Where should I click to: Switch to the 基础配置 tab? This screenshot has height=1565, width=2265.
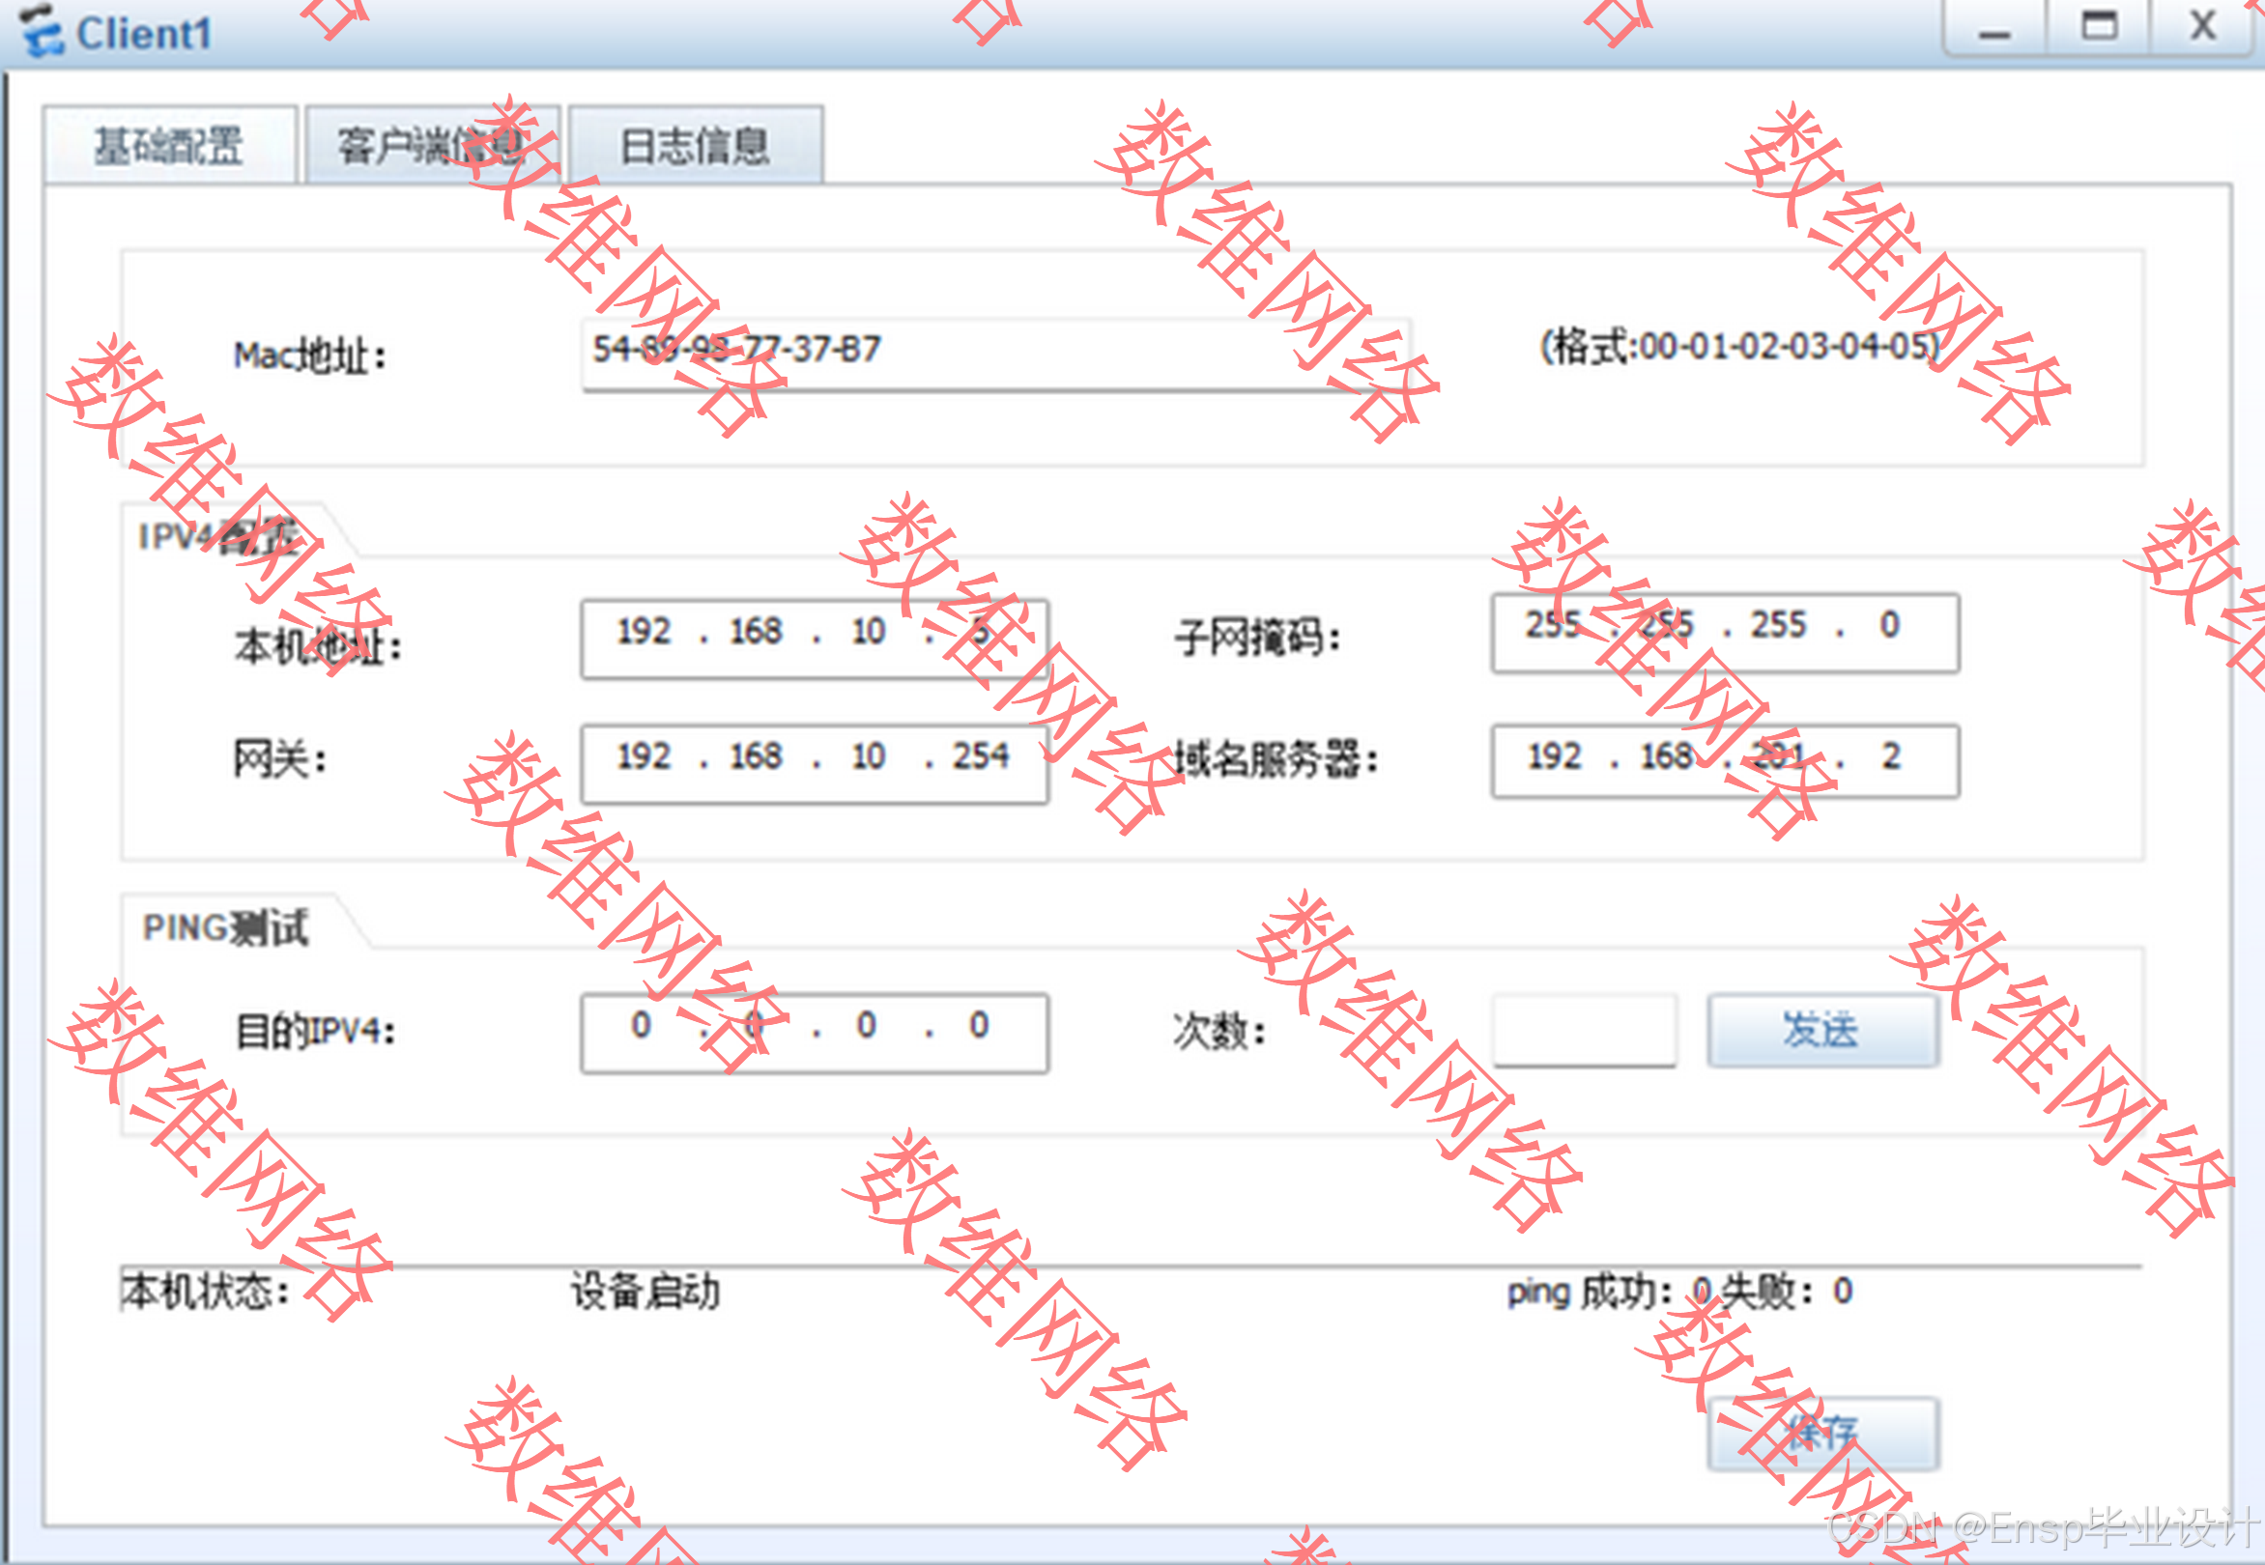169,146
